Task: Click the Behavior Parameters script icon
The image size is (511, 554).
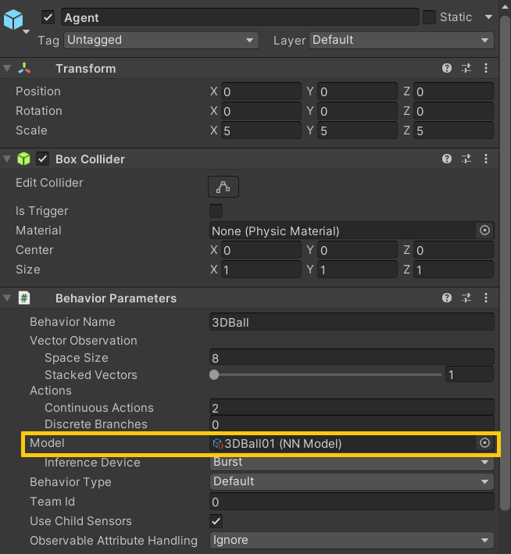Action: (24, 298)
